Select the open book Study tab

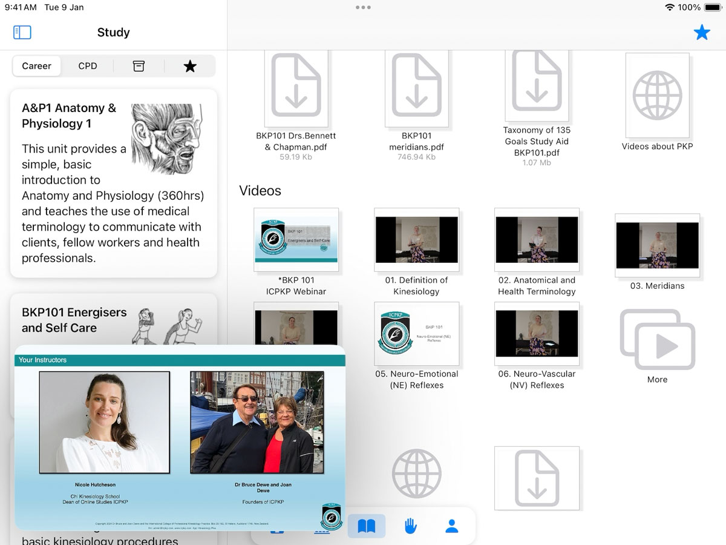click(x=367, y=526)
